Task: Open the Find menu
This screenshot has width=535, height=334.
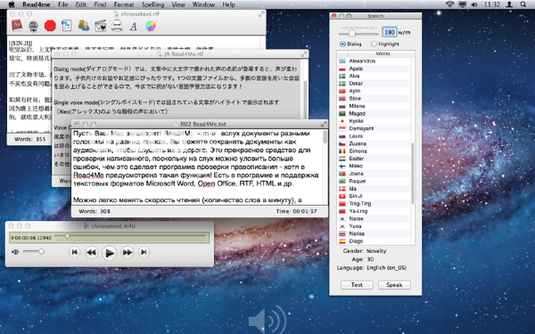Action: click(x=100, y=4)
